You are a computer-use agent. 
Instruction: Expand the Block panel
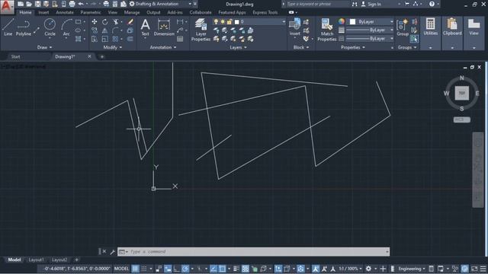coord(301,47)
